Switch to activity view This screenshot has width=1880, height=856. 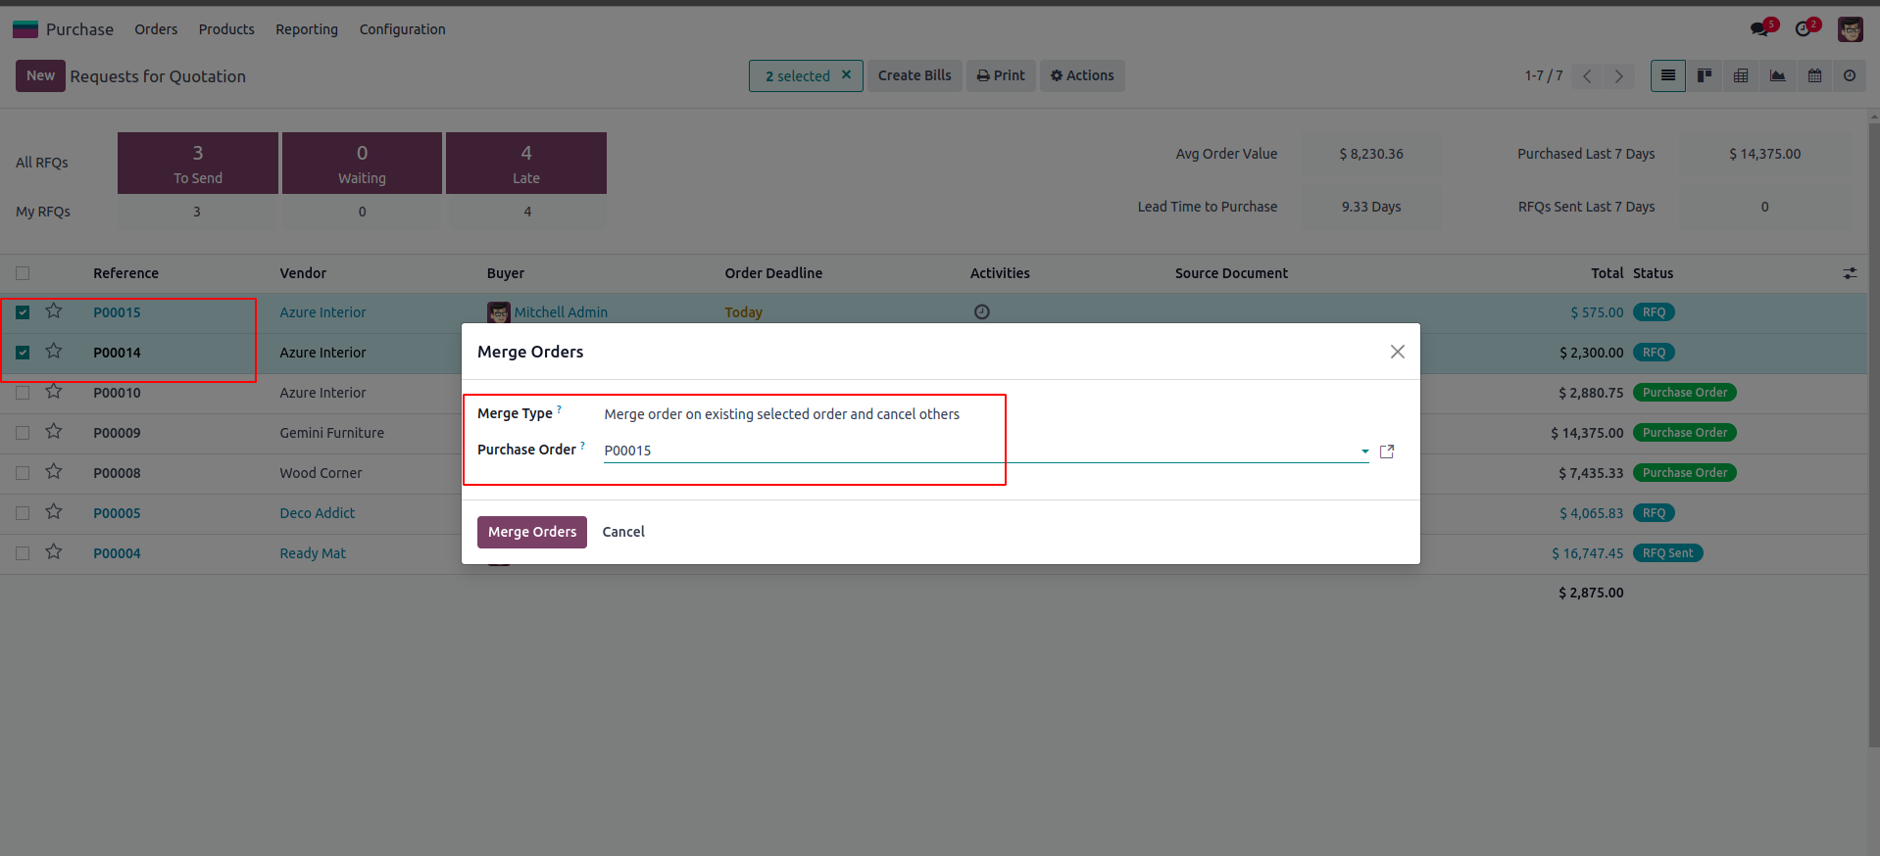click(x=1850, y=75)
